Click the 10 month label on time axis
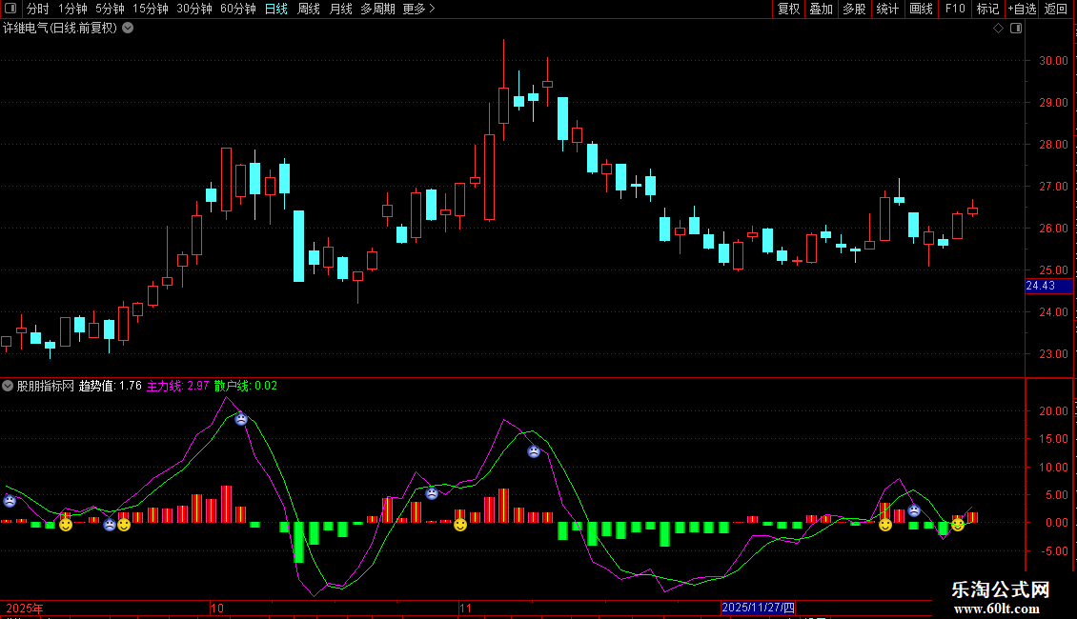Viewport: 1077px width, 619px height. (217, 608)
